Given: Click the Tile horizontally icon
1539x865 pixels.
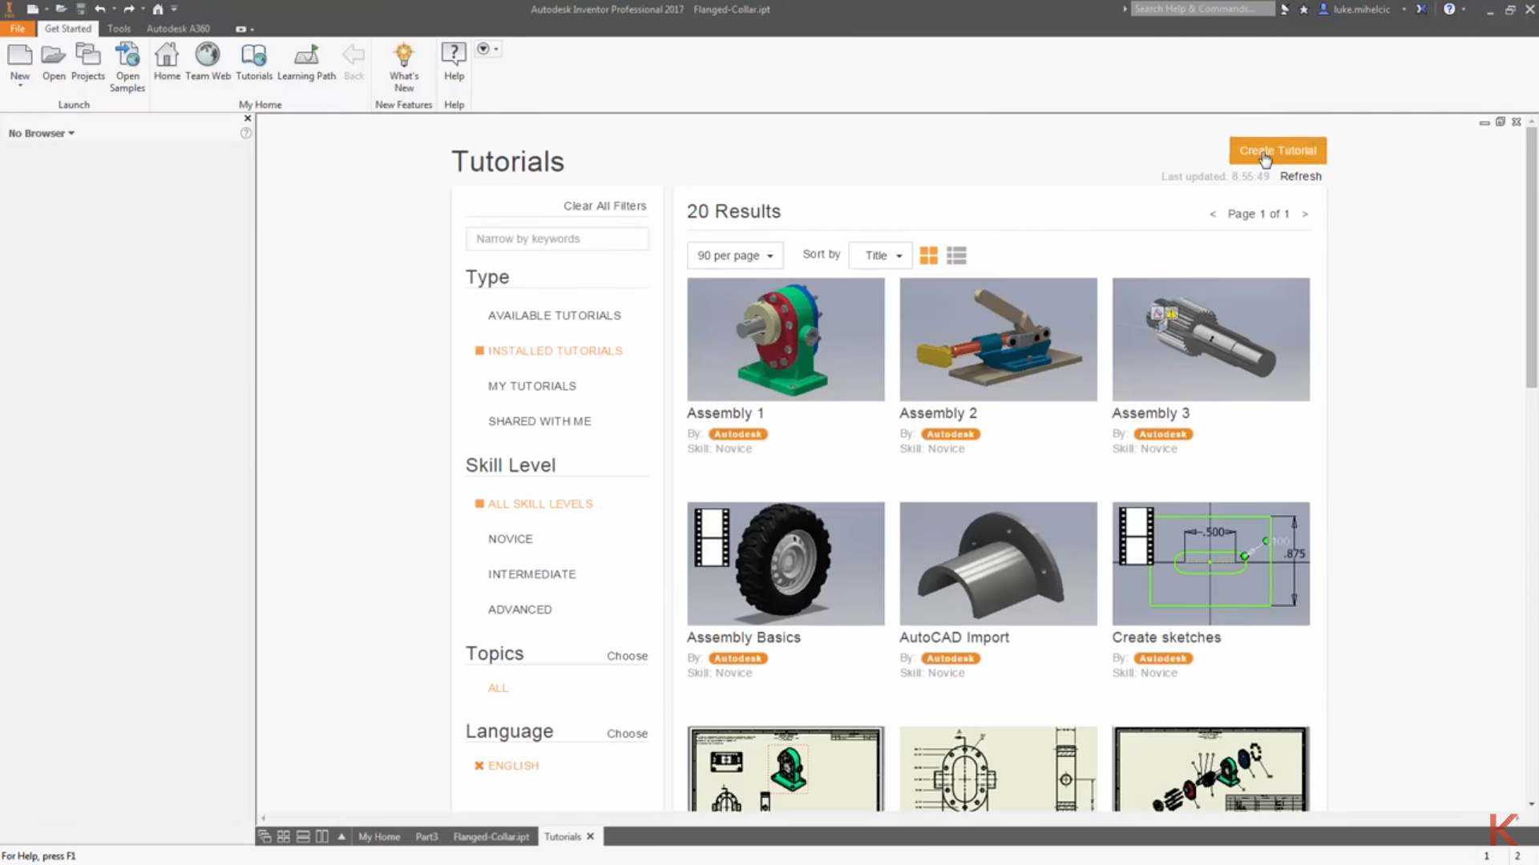Looking at the screenshot, I should [303, 836].
